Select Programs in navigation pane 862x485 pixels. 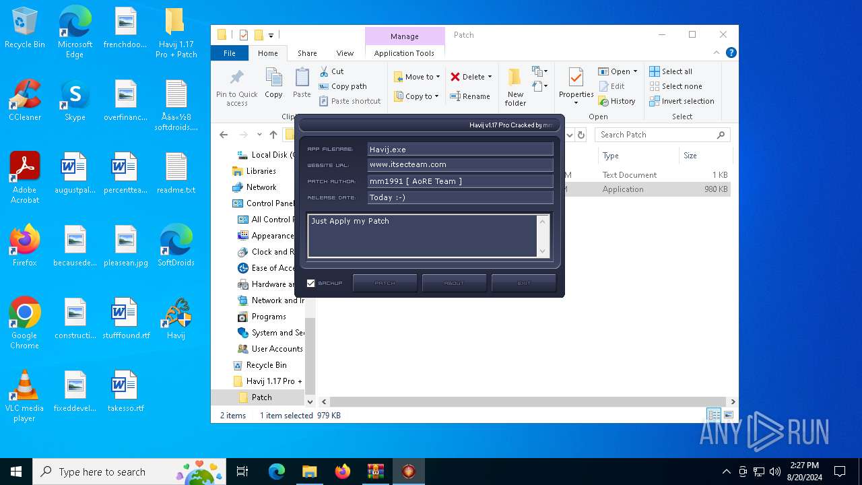269,317
